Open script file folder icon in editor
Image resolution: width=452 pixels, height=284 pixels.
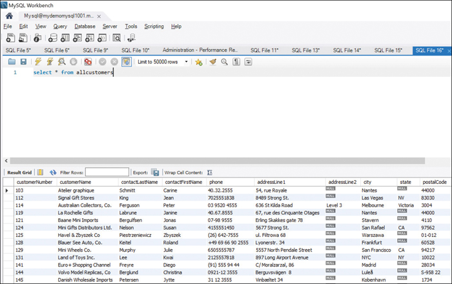[12, 61]
